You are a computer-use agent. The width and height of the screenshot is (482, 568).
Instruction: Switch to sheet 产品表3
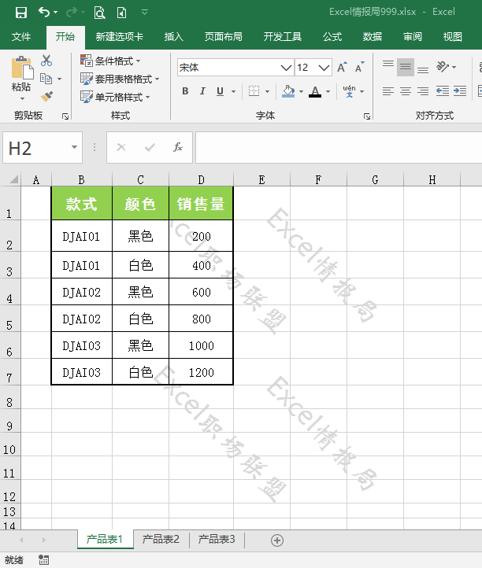pos(217,539)
